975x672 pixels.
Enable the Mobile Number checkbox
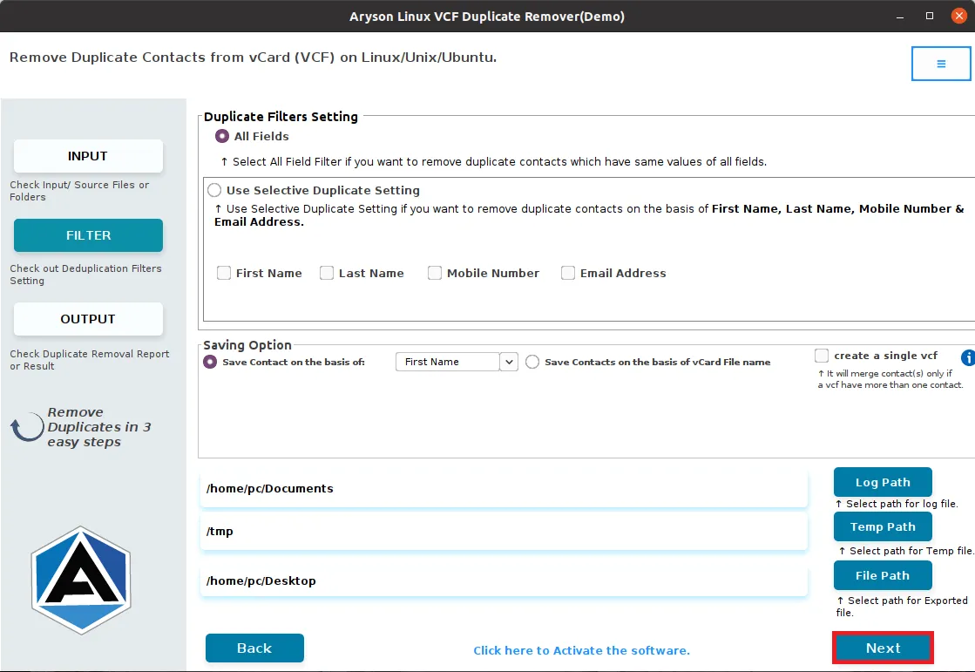[x=435, y=273]
